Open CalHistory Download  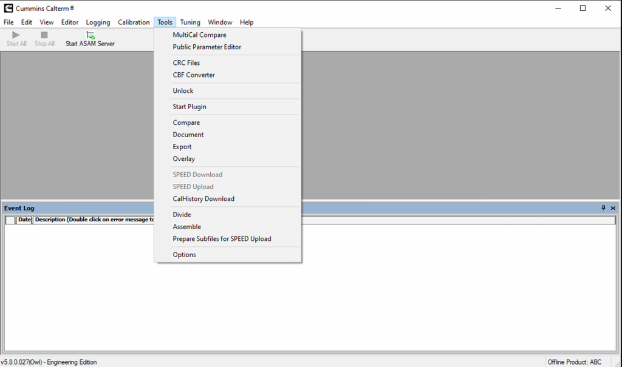pos(203,199)
